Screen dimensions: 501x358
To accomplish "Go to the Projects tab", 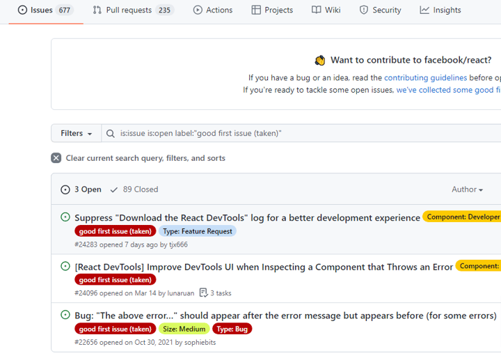I will tap(272, 10).
